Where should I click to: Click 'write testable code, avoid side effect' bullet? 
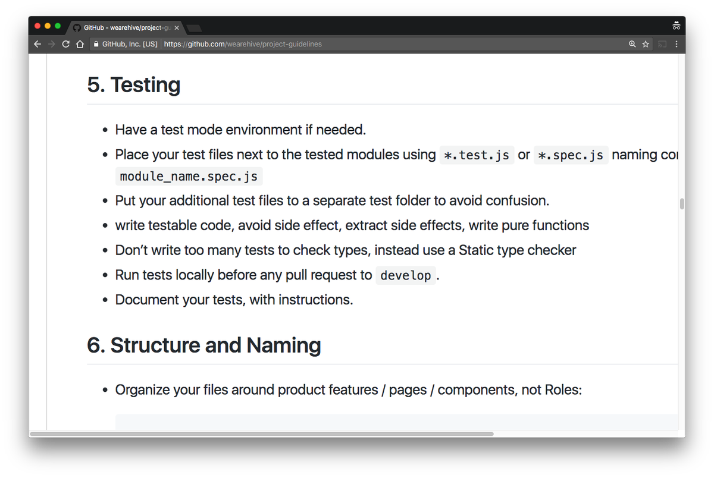coord(352,226)
